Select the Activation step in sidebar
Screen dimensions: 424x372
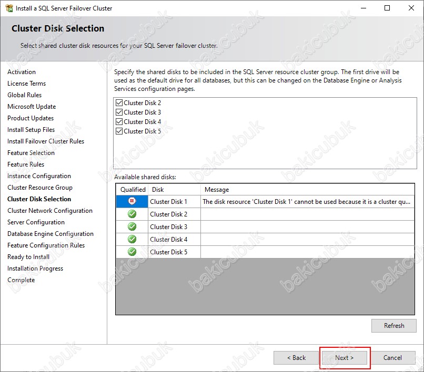[x=22, y=72]
